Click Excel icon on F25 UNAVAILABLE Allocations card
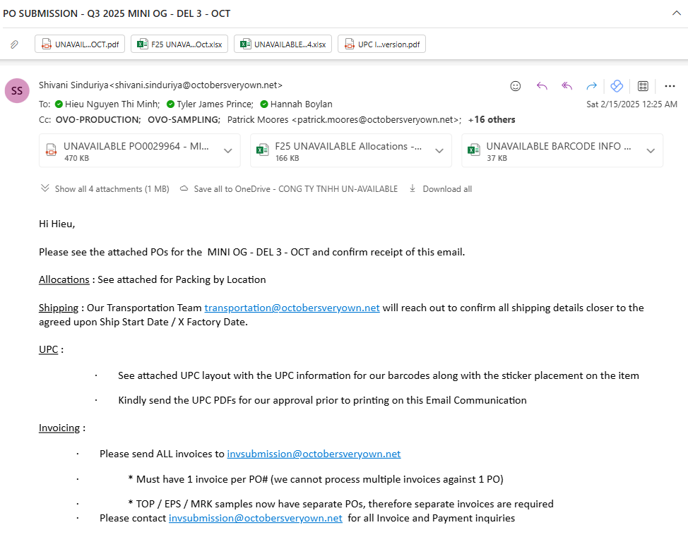The height and width of the screenshot is (537, 688). 262,150
